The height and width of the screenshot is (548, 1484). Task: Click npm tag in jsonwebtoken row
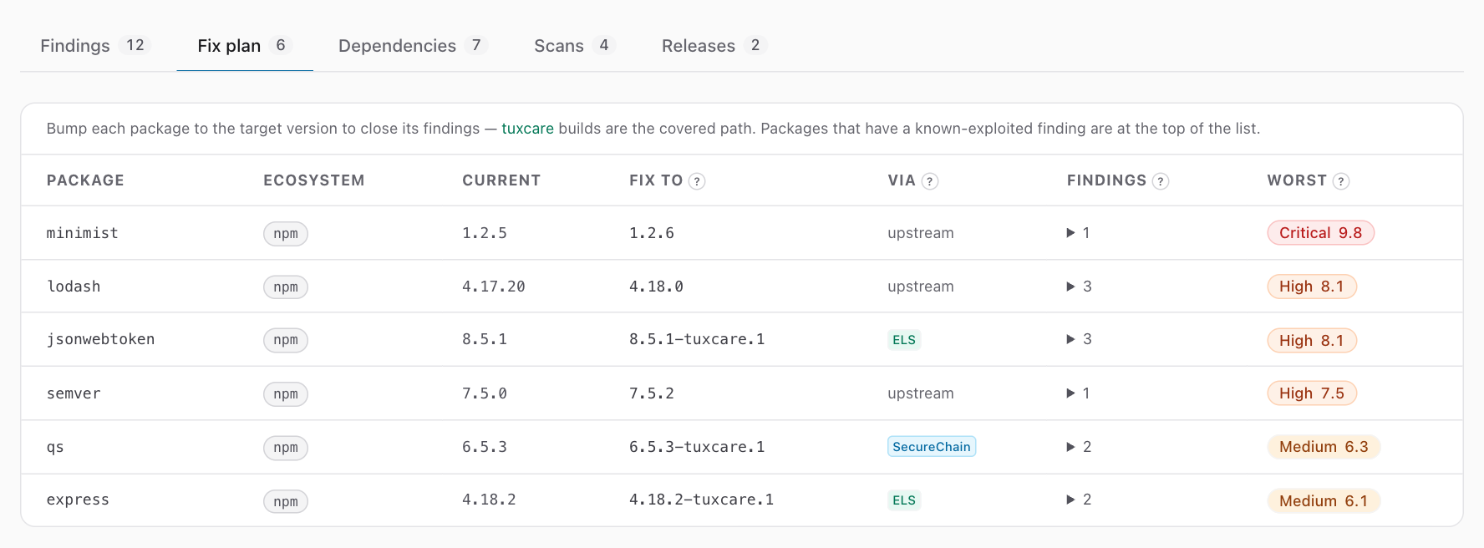[x=286, y=340]
